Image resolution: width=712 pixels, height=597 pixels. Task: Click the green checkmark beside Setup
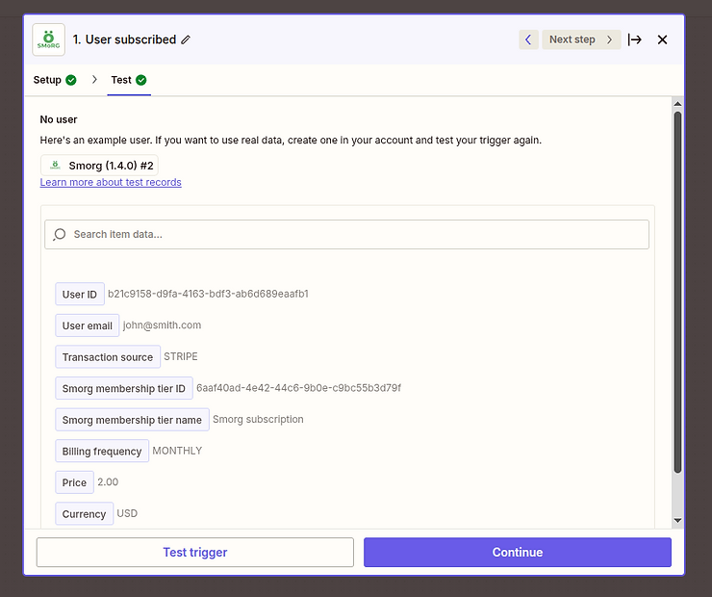coord(71,80)
